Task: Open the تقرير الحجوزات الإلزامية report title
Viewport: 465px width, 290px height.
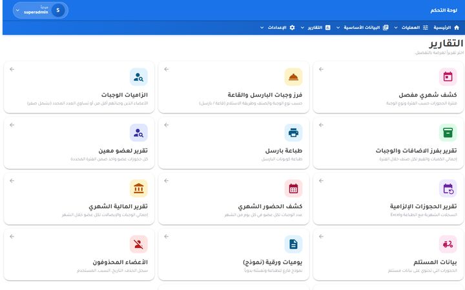Action: point(423,206)
